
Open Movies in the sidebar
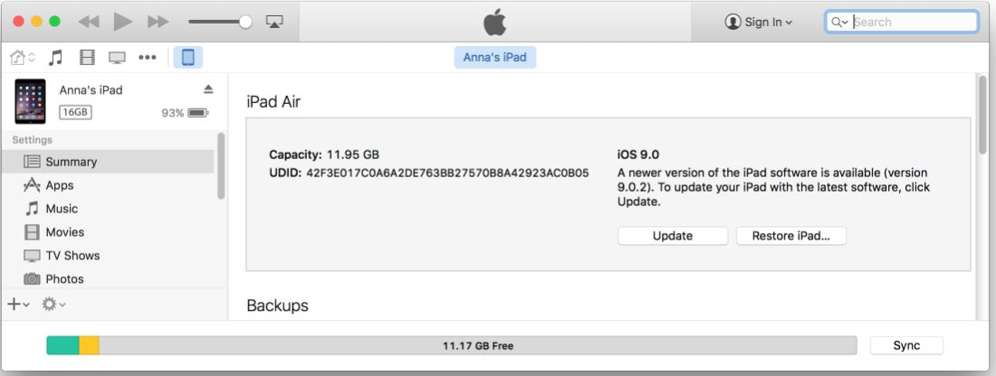pos(108,232)
